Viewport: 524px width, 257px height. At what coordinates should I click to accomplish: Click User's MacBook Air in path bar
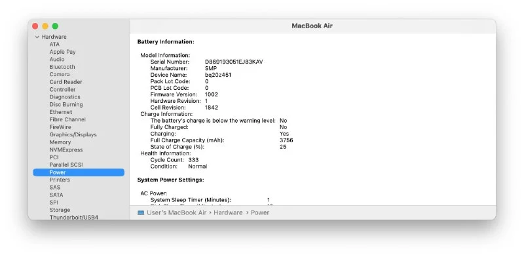tap(177, 213)
